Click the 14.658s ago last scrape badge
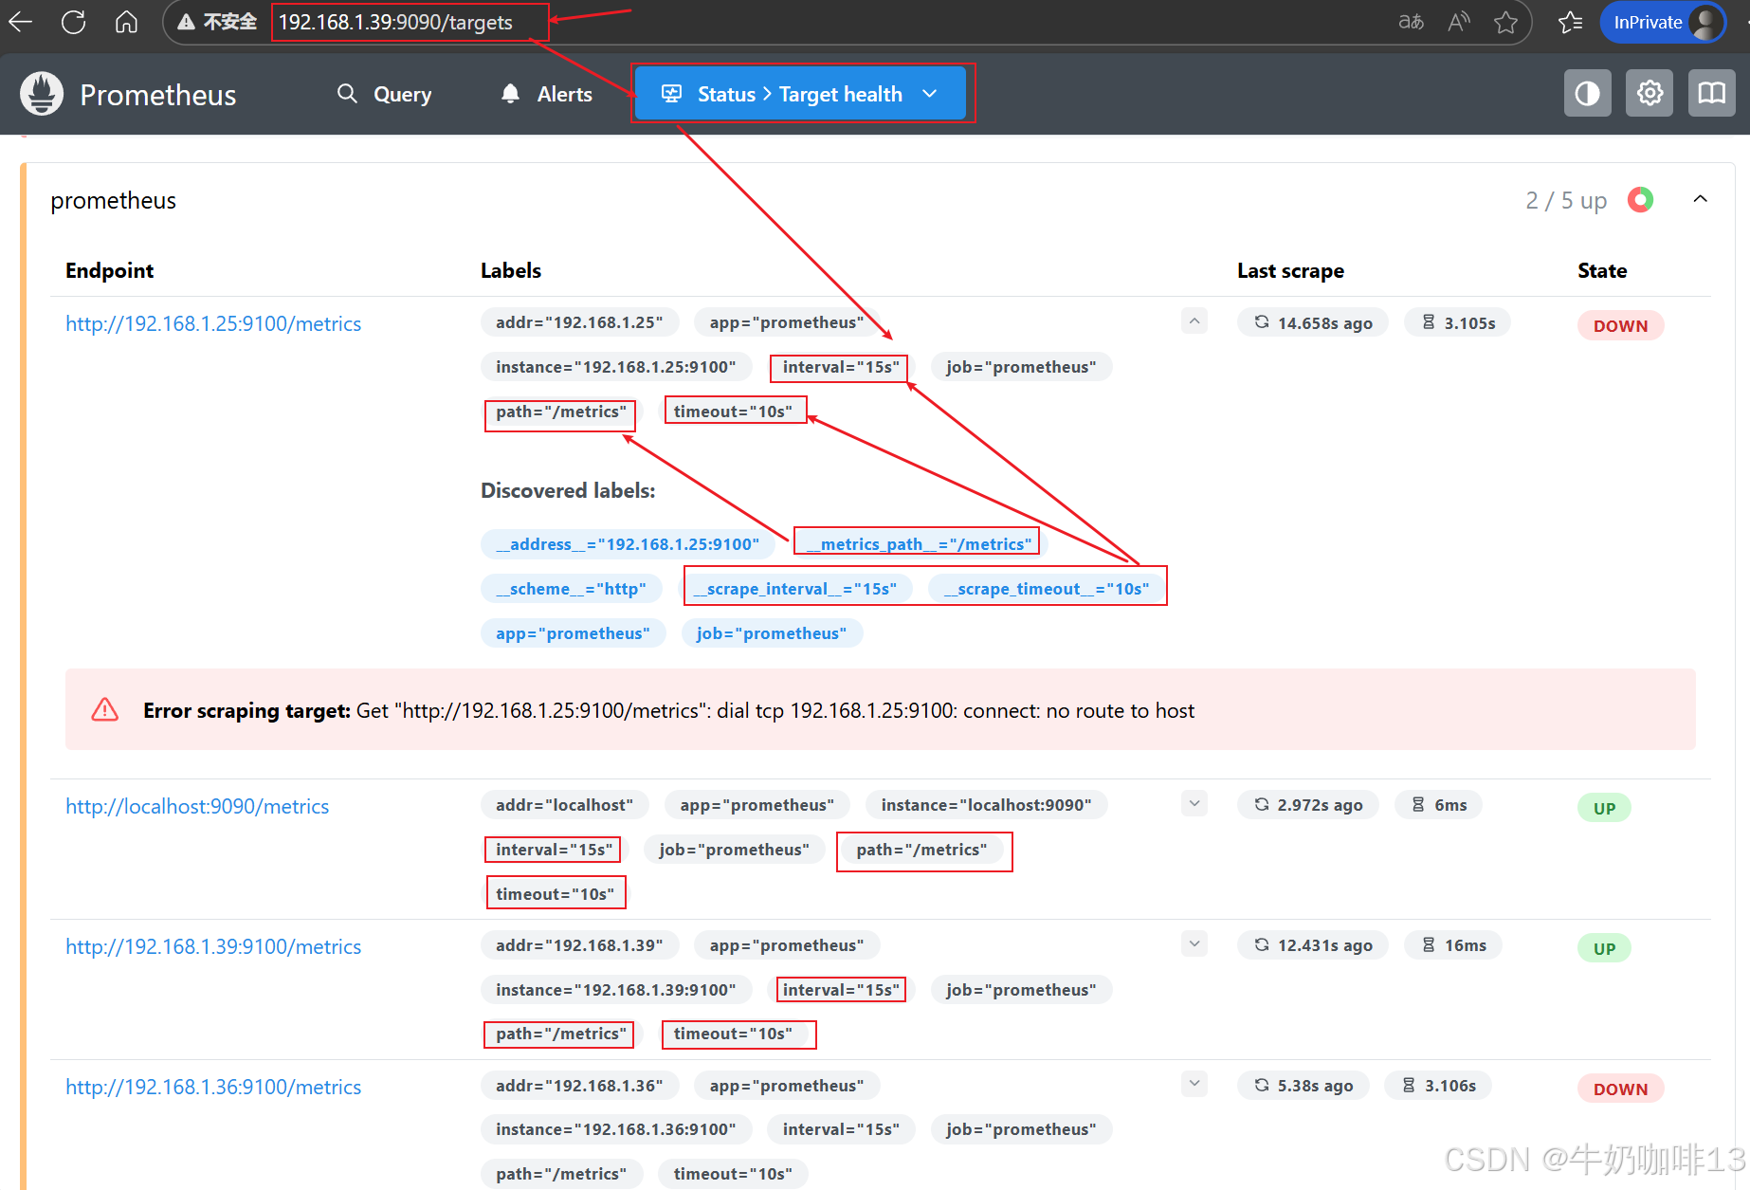1750x1190 pixels. pyautogui.click(x=1312, y=322)
